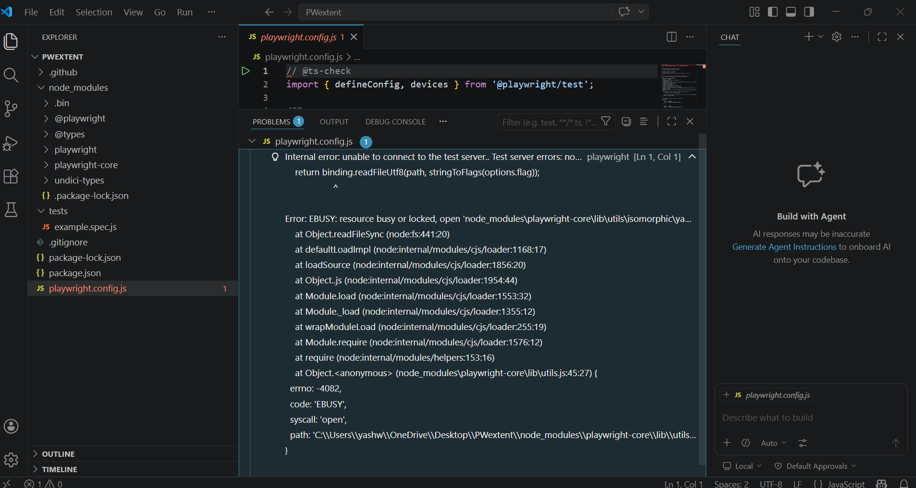916x488 pixels.
Task: Navigate back with the arrow button
Action: pyautogui.click(x=269, y=12)
